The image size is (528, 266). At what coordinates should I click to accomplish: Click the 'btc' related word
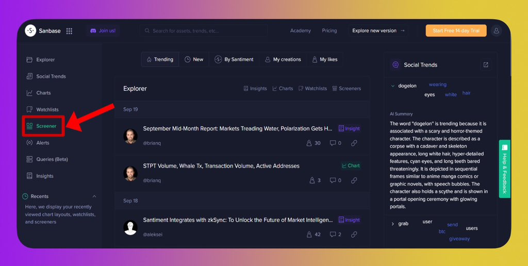(442, 231)
